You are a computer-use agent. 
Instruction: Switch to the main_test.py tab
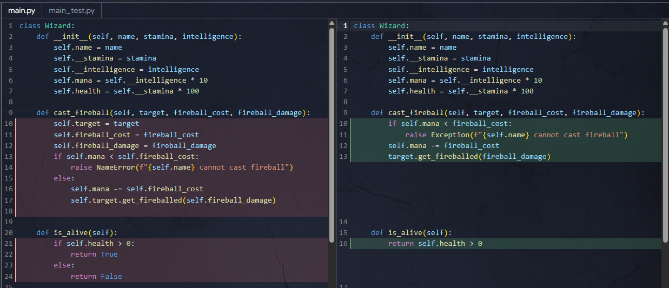pyautogui.click(x=71, y=11)
